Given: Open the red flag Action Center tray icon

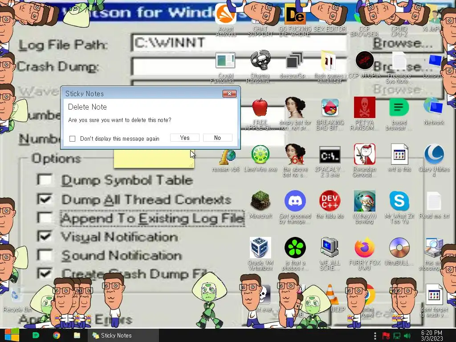Looking at the screenshot, I should (386, 336).
